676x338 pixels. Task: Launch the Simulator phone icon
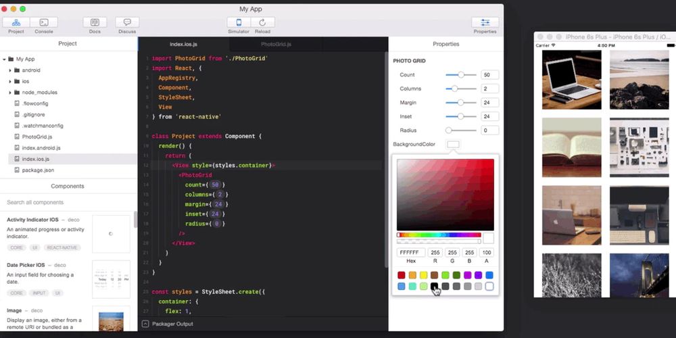pos(239,22)
